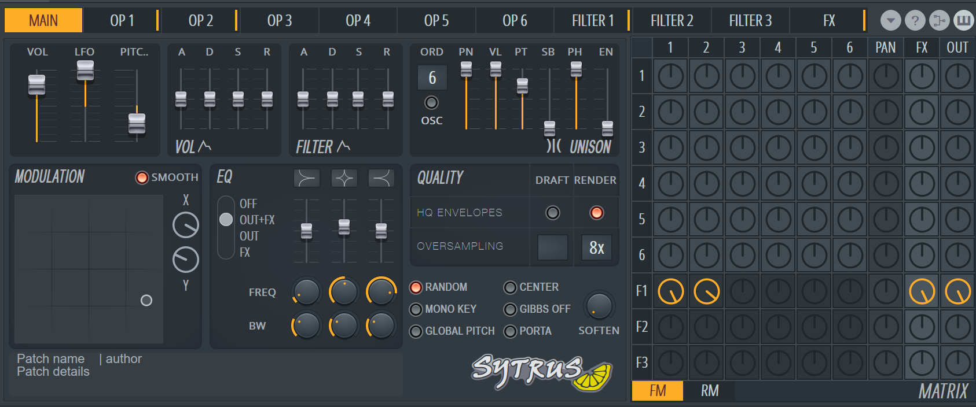This screenshot has width=976, height=407.
Task: Click the VOL slider in main section
Action: 36,84
